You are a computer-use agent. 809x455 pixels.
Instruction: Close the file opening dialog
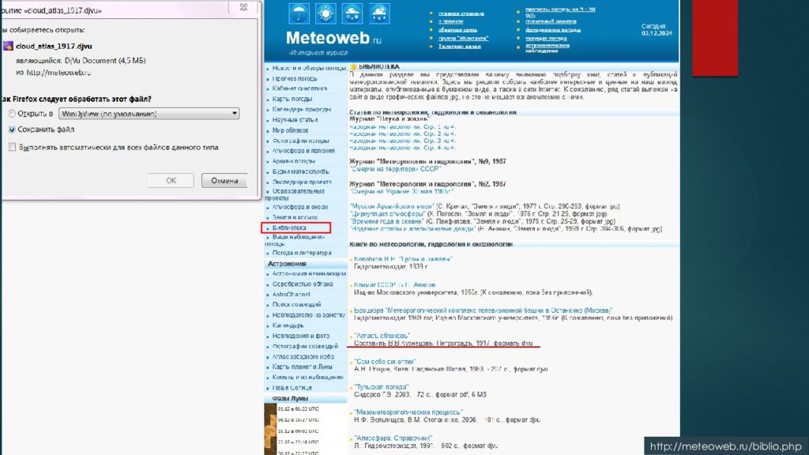pyautogui.click(x=243, y=7)
